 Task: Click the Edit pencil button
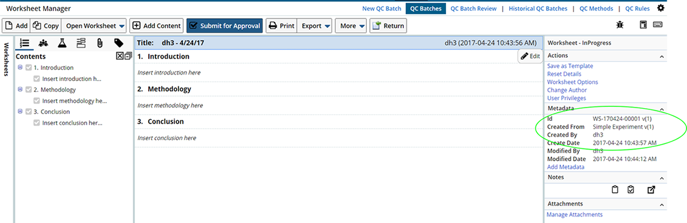click(530, 56)
